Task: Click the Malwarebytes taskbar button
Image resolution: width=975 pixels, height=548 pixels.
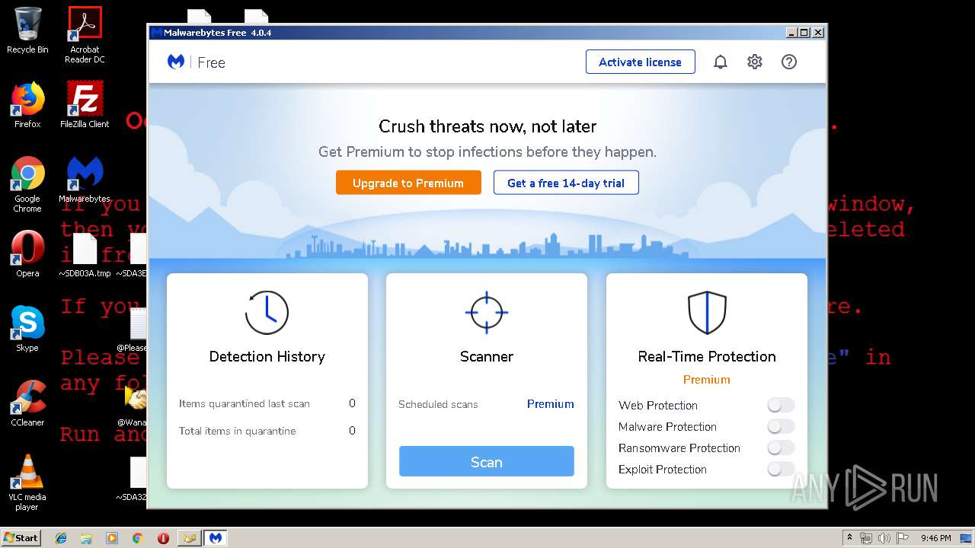Action: tap(216, 538)
